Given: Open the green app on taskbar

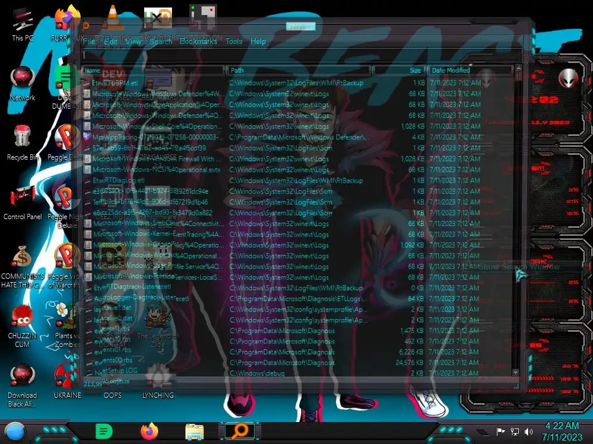Looking at the screenshot, I should [104, 431].
